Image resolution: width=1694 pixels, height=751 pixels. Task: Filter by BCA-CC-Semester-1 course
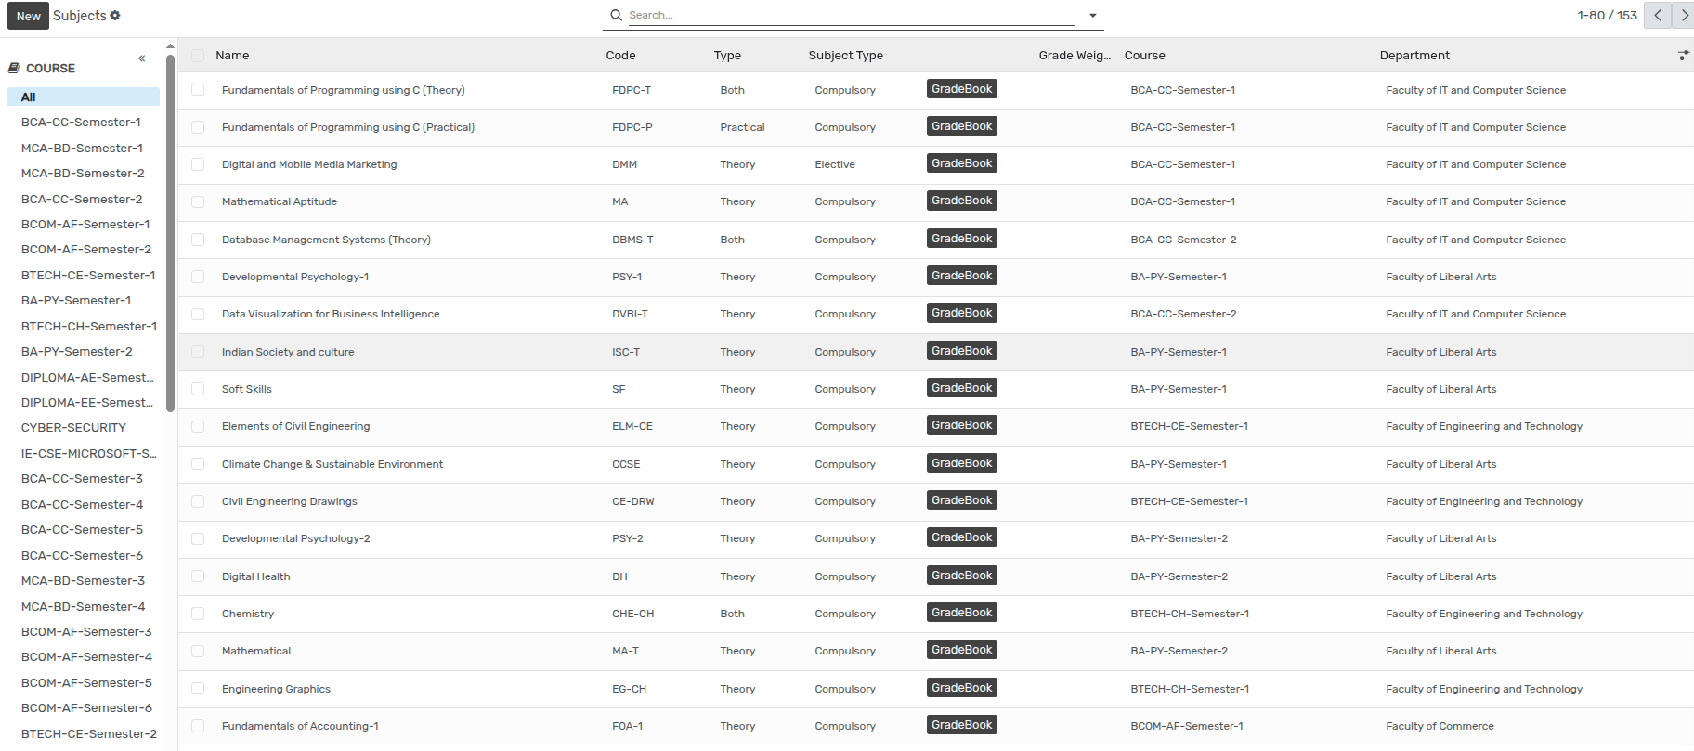click(x=81, y=123)
